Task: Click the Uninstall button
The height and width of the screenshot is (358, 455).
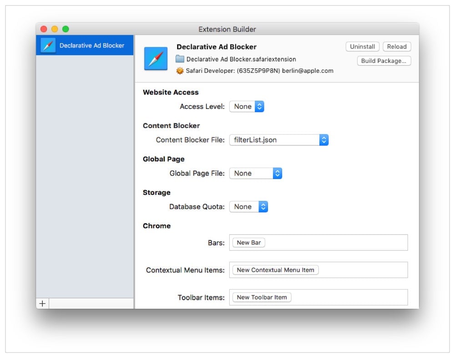Action: click(363, 46)
